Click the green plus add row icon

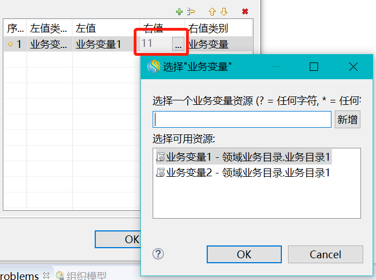[179, 12]
